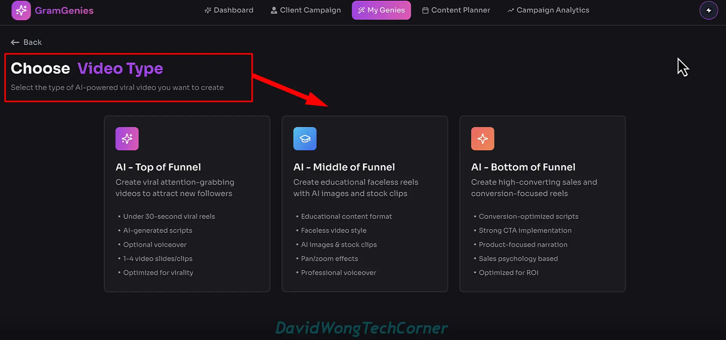
Task: Select the AI - Middle of Funnel title
Action: [344, 167]
